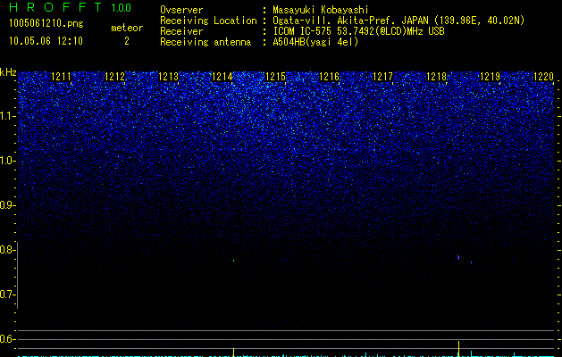
Task: Click the Receiver field label
Action: (181, 31)
